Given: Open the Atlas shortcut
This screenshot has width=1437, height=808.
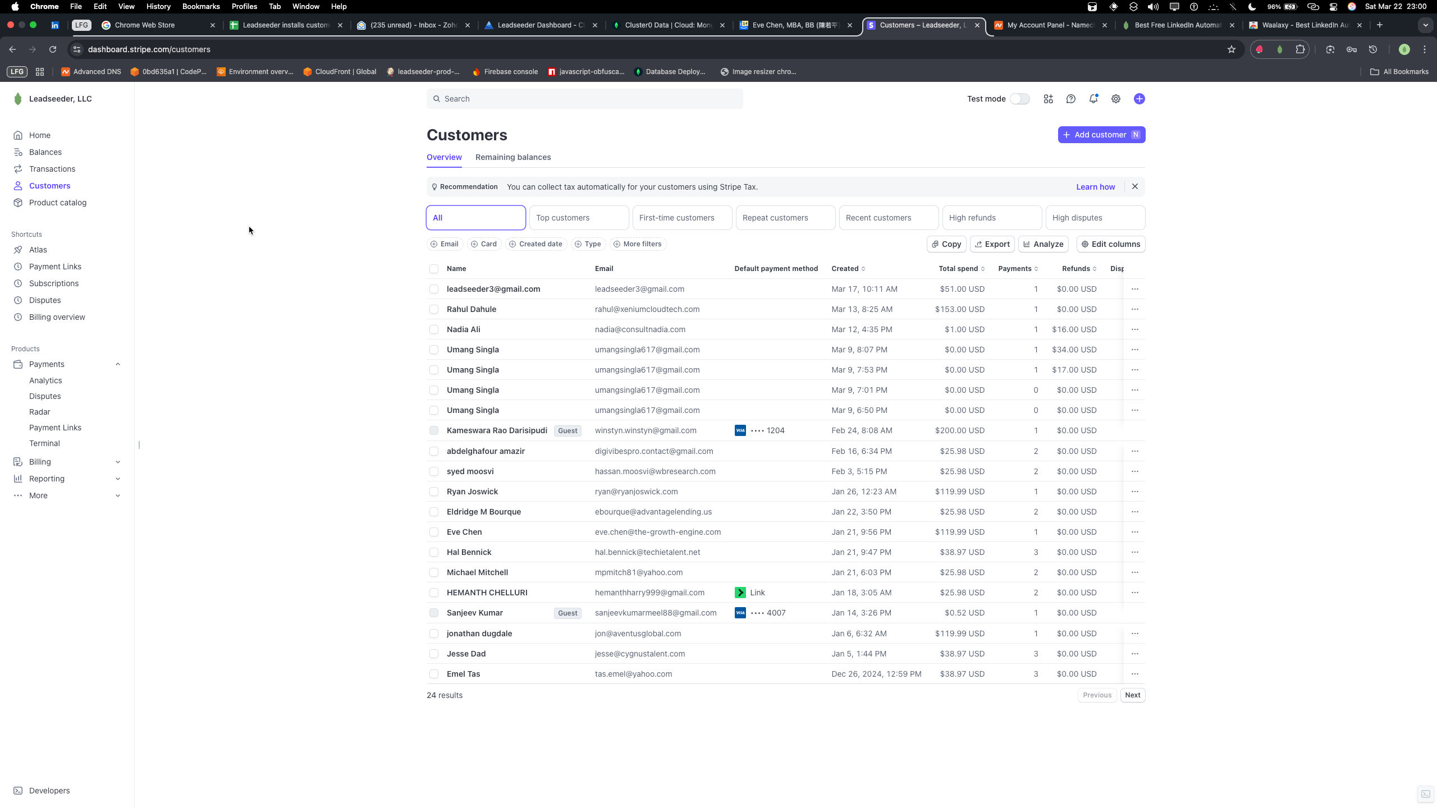Looking at the screenshot, I should [x=38, y=250].
